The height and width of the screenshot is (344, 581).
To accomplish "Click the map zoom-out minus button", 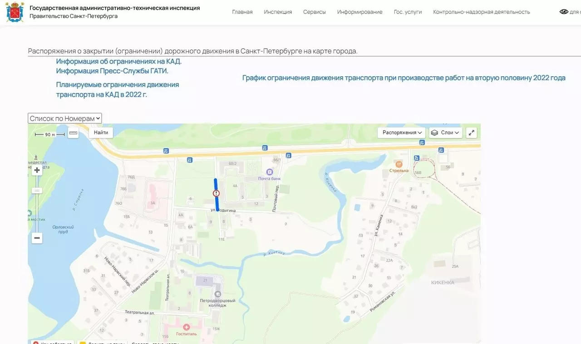I will (x=37, y=238).
